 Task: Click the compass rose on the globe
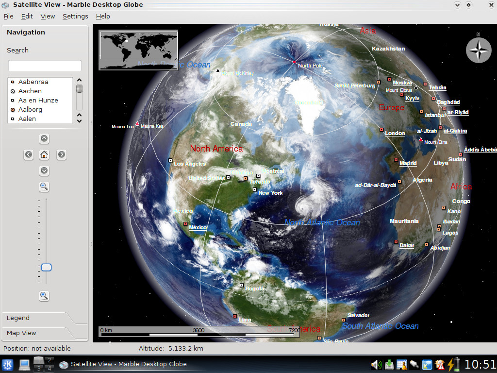pyautogui.click(x=478, y=50)
